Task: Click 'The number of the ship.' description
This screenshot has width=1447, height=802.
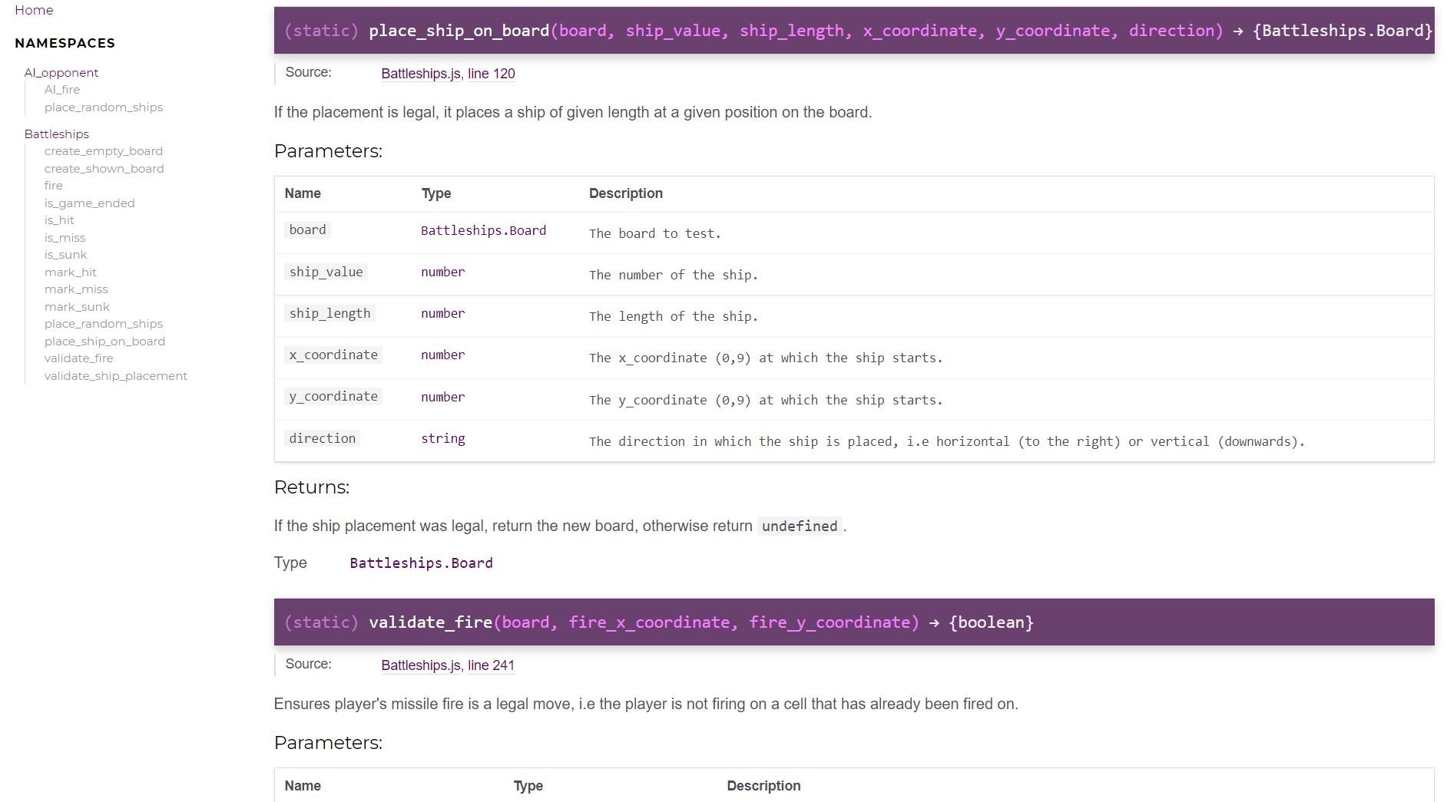Action: pos(674,275)
